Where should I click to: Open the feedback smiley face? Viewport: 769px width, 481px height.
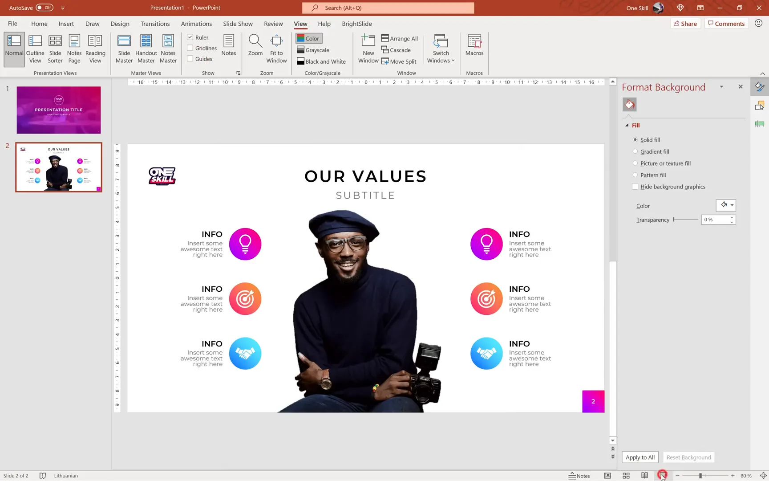759,23
